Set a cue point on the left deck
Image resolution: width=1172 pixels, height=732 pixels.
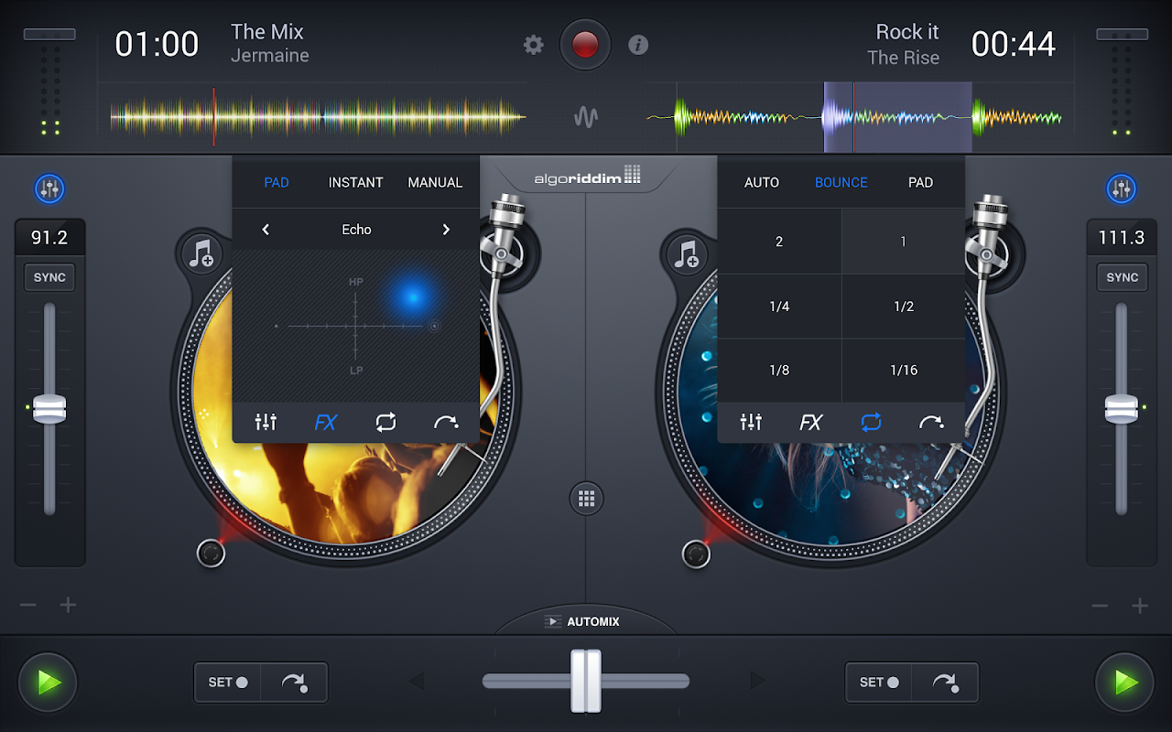226,682
